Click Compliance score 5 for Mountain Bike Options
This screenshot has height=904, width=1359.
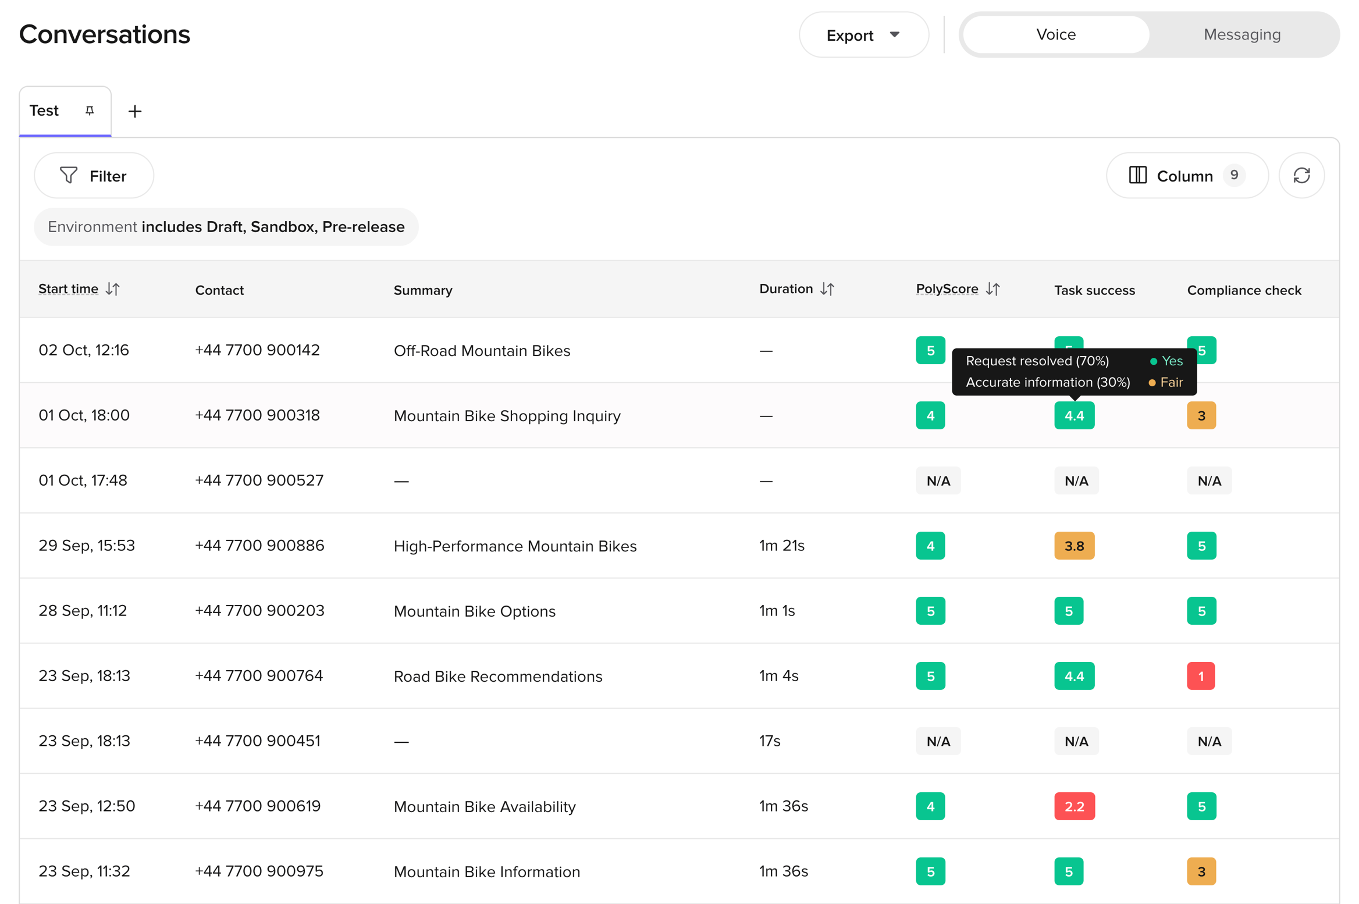tap(1201, 611)
